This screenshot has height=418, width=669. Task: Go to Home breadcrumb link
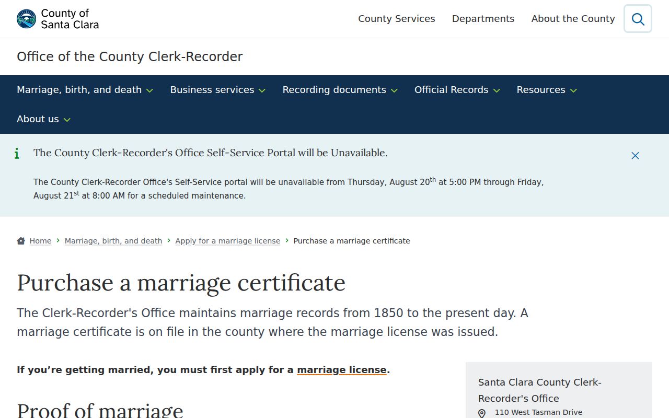pos(40,241)
